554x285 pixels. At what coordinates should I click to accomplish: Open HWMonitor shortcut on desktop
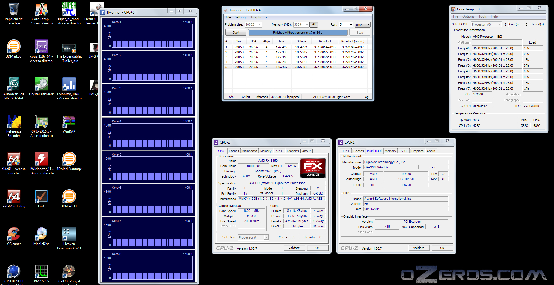pyautogui.click(x=42, y=163)
